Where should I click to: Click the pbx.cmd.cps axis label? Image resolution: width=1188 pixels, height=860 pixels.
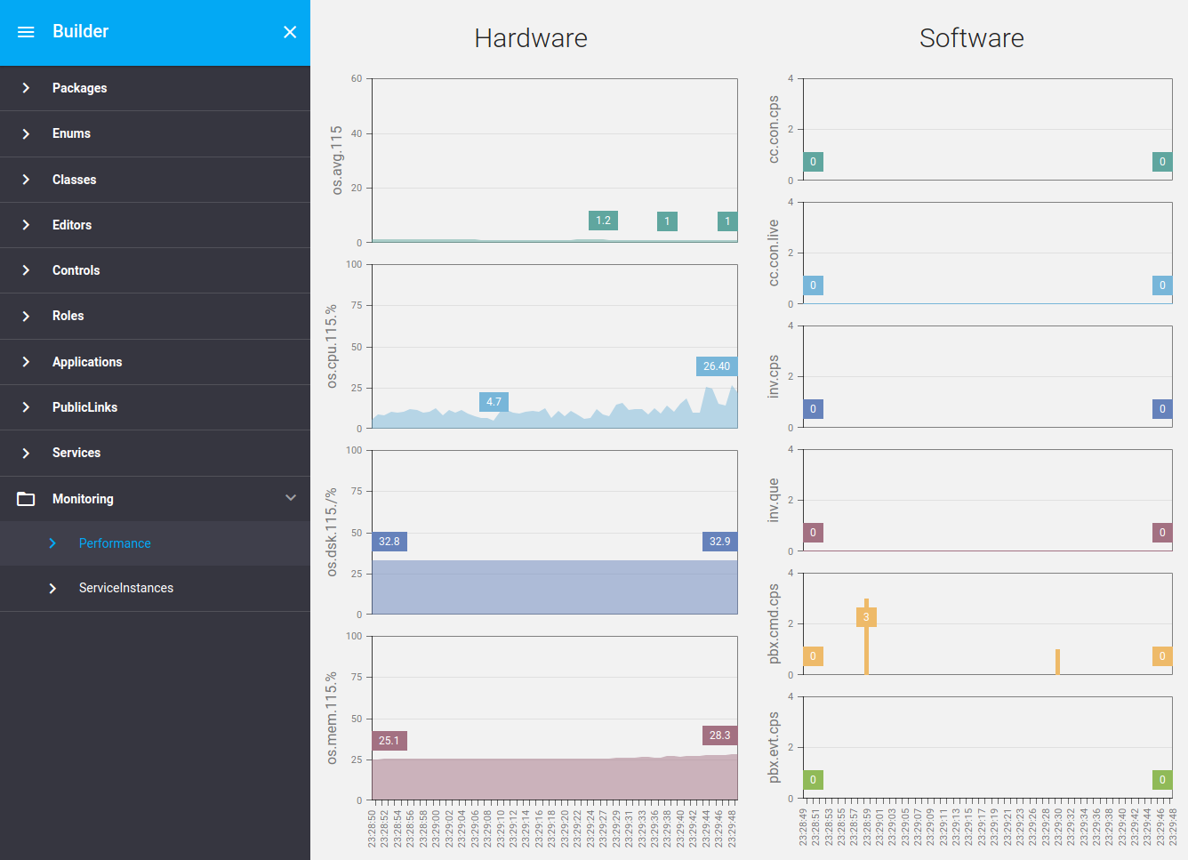tap(774, 623)
